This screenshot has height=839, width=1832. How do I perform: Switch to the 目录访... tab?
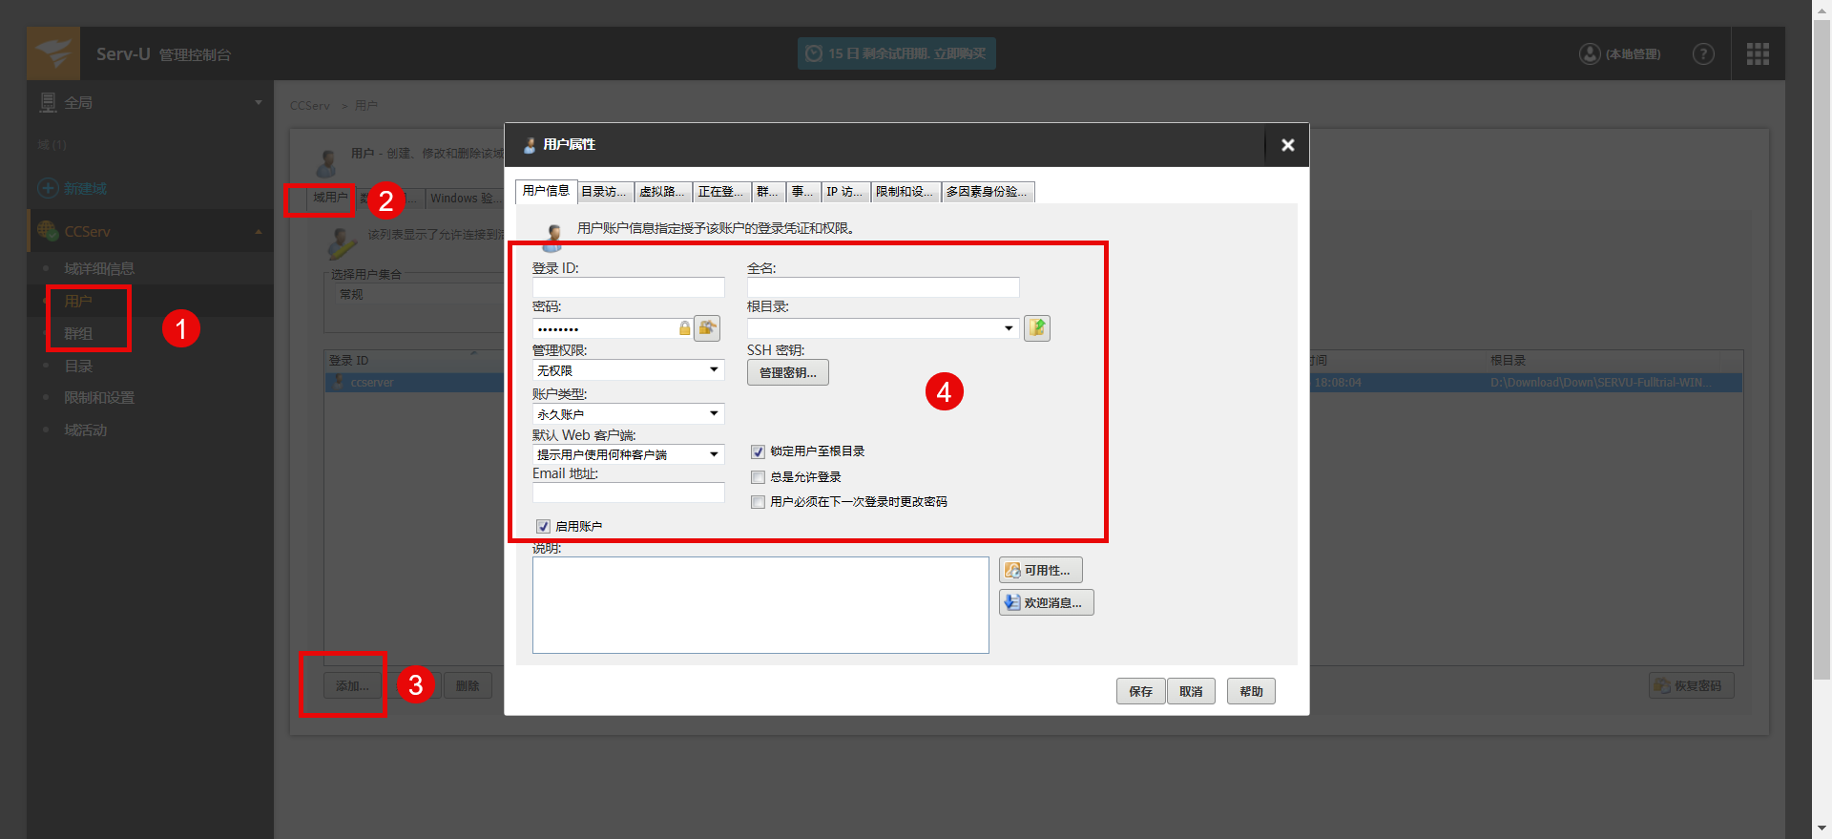click(x=604, y=192)
